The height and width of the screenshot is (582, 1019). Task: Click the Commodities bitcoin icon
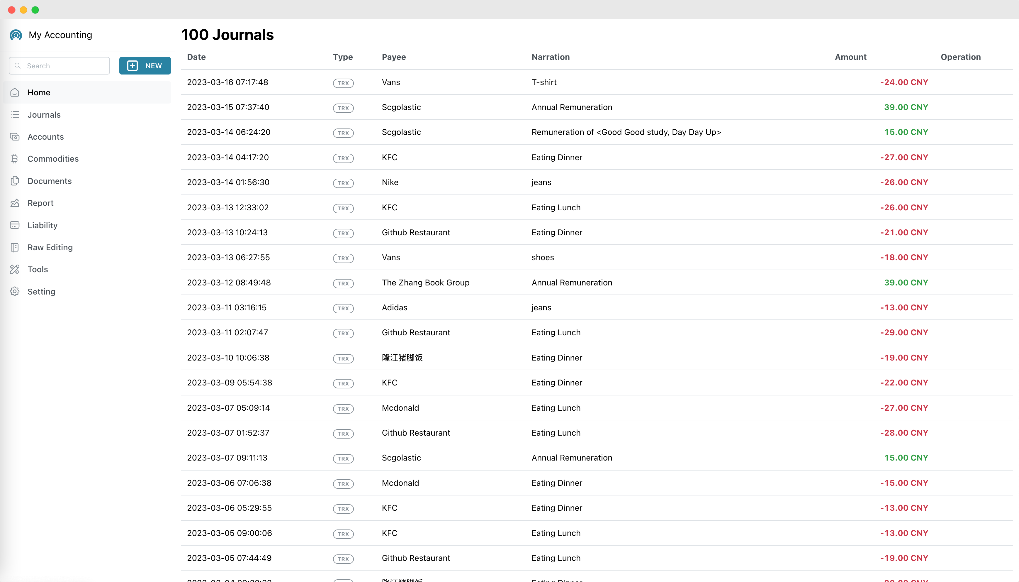(x=15, y=159)
